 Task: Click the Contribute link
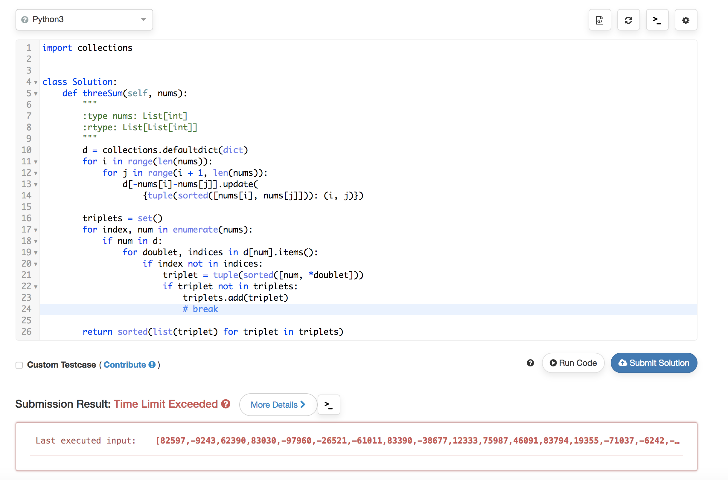coord(125,365)
